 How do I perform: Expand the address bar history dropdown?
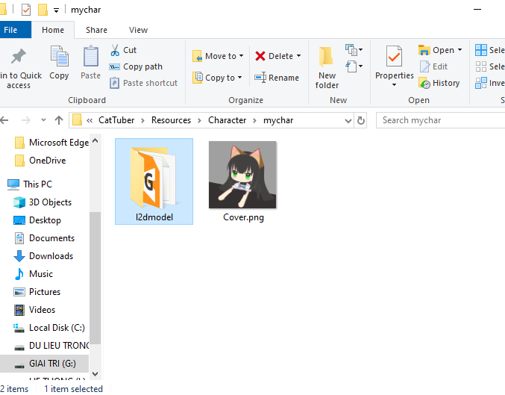[348, 121]
